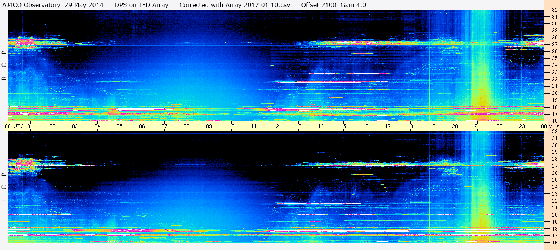The image size is (560, 250).
Task: Click the 17 MHz label on the RCP scale
Action: point(554,114)
